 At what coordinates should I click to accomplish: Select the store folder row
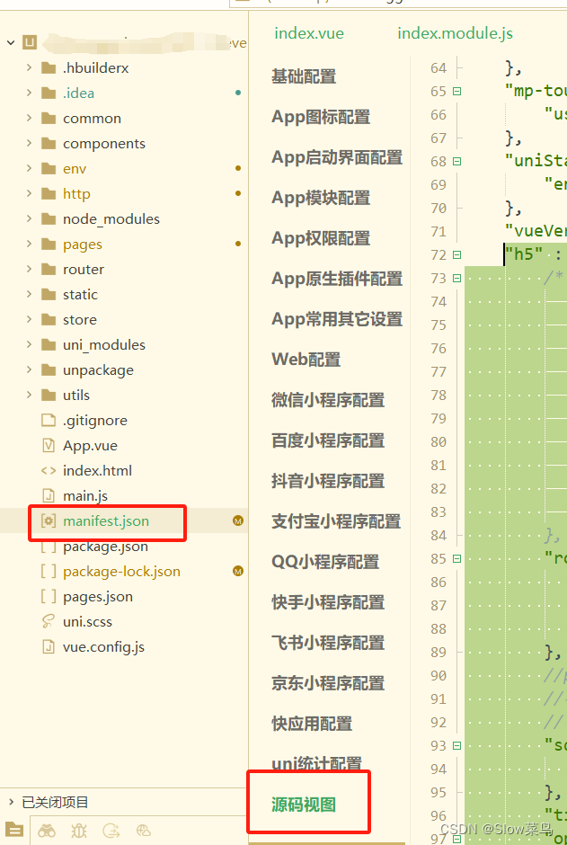[x=124, y=319]
